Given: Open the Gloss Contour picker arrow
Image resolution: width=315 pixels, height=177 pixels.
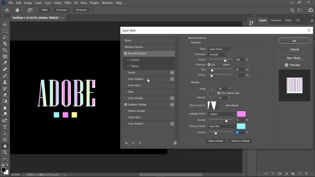Looking at the screenshot, I should (x=218, y=105).
